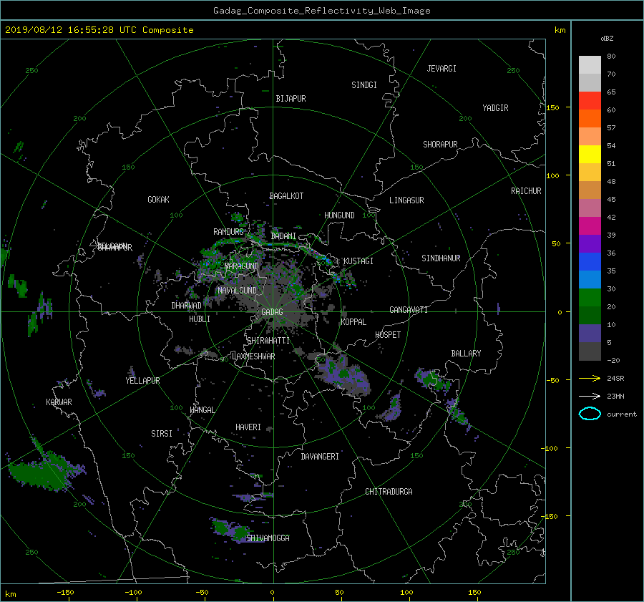Click the SHIVAMOGGA city label
Viewport: 644px width, 602px height.
coord(268,538)
